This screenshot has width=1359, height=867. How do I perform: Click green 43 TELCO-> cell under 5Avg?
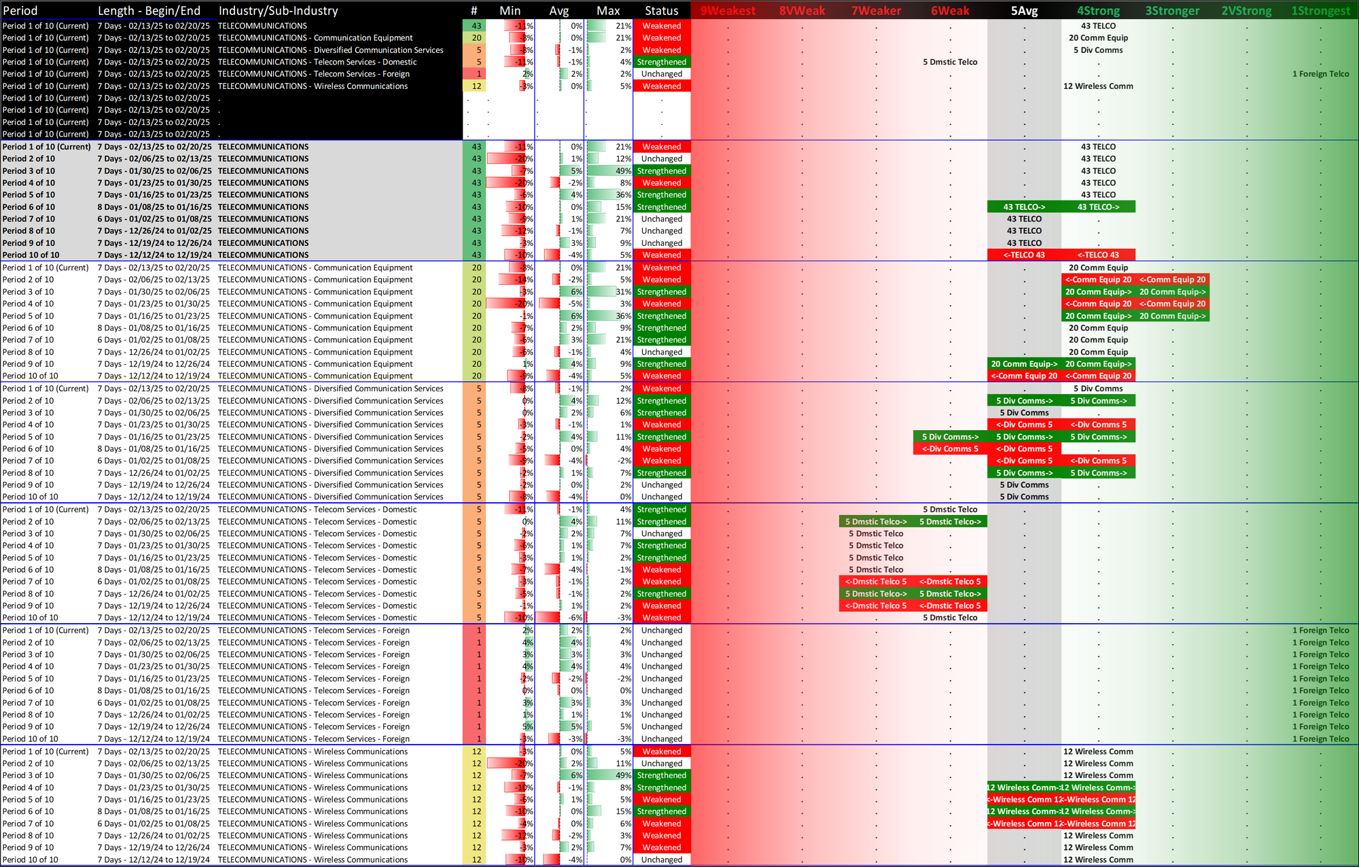point(1024,207)
